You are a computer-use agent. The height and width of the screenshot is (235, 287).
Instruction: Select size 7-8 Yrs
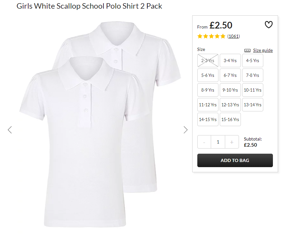tap(253, 75)
